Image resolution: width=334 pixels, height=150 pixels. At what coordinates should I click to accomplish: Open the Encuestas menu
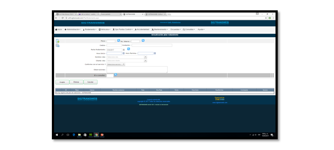point(175,29)
